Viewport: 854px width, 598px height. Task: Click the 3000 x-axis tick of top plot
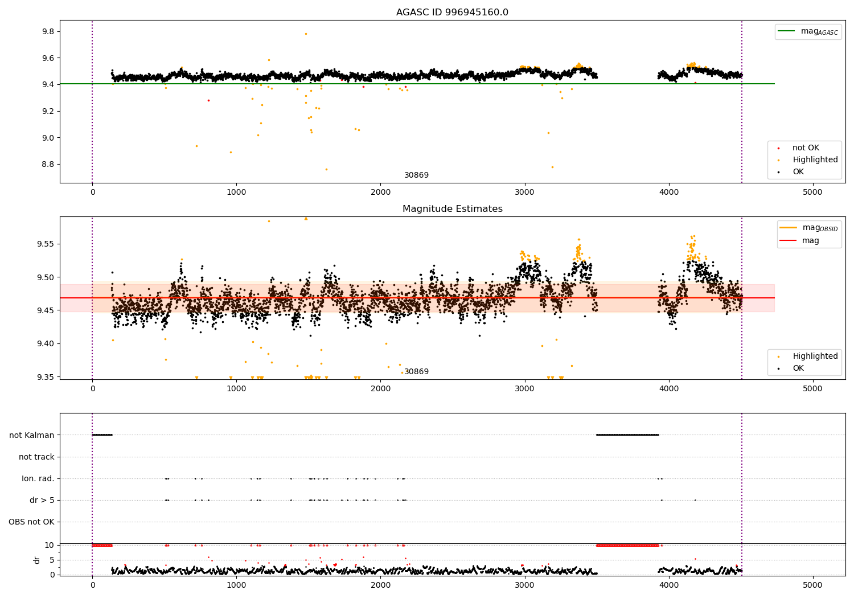[524, 192]
